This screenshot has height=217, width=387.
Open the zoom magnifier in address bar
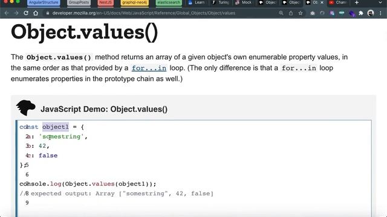point(281,13)
